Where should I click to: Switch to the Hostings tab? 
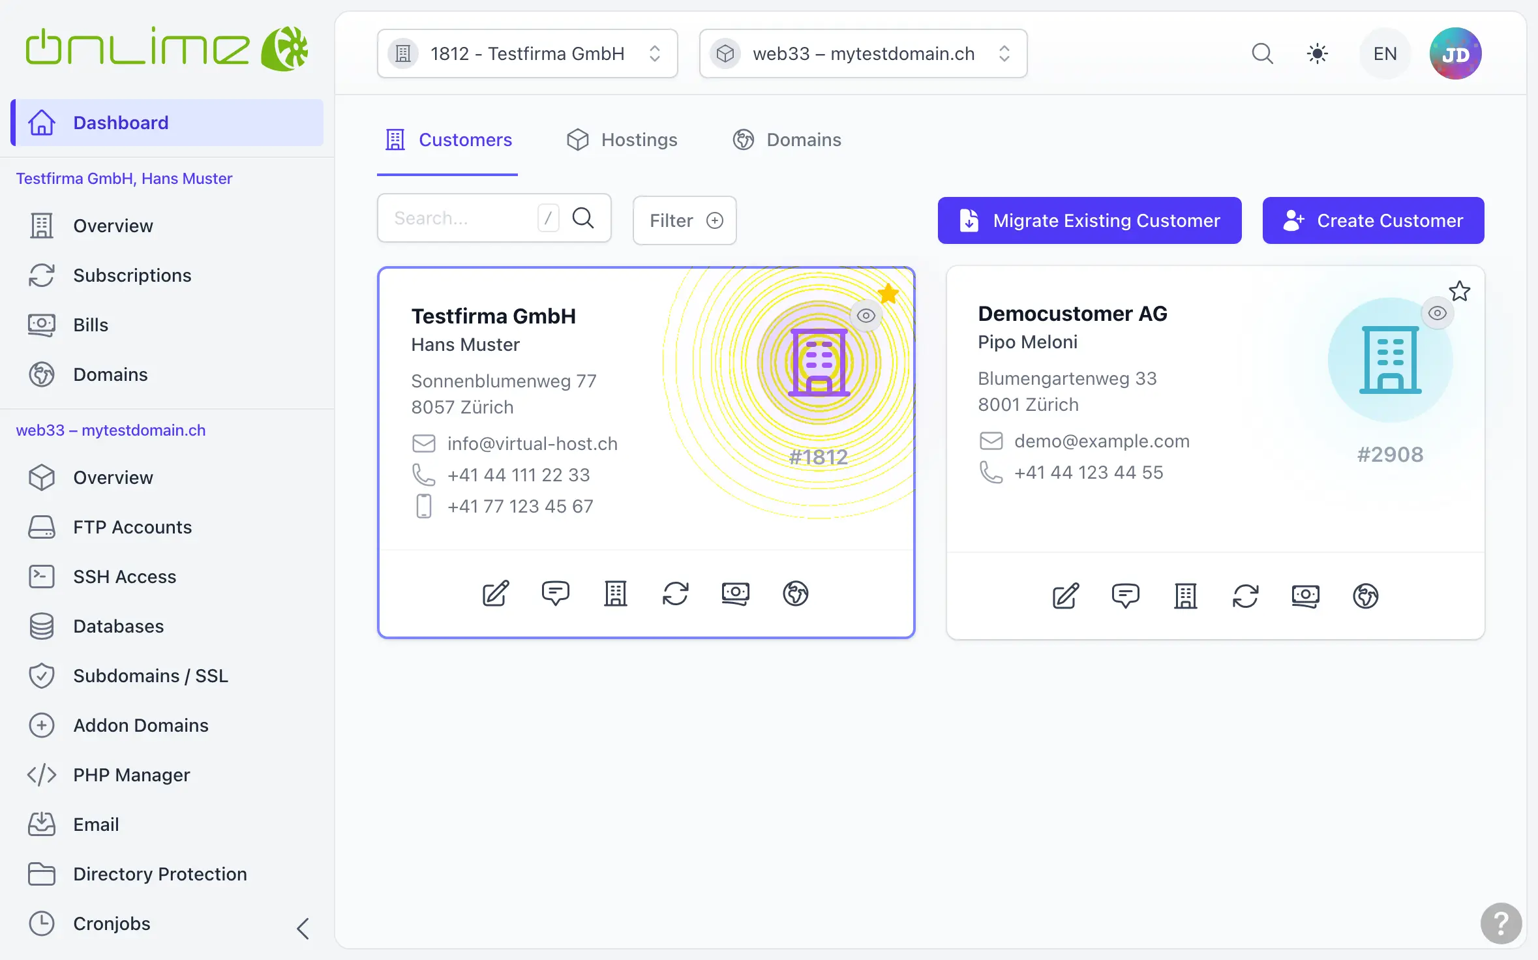(622, 140)
